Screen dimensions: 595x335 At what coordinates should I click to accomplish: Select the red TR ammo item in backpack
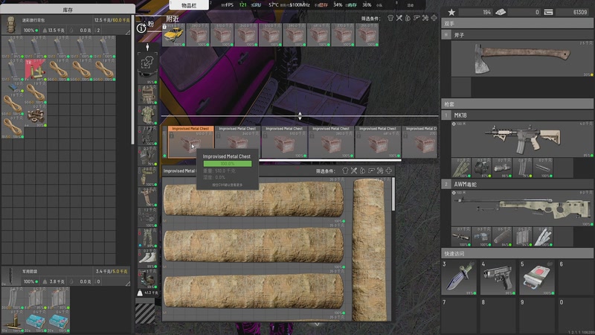pos(35,70)
